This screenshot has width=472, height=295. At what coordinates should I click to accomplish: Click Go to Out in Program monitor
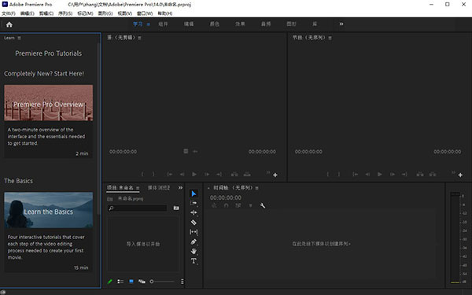[404, 174]
